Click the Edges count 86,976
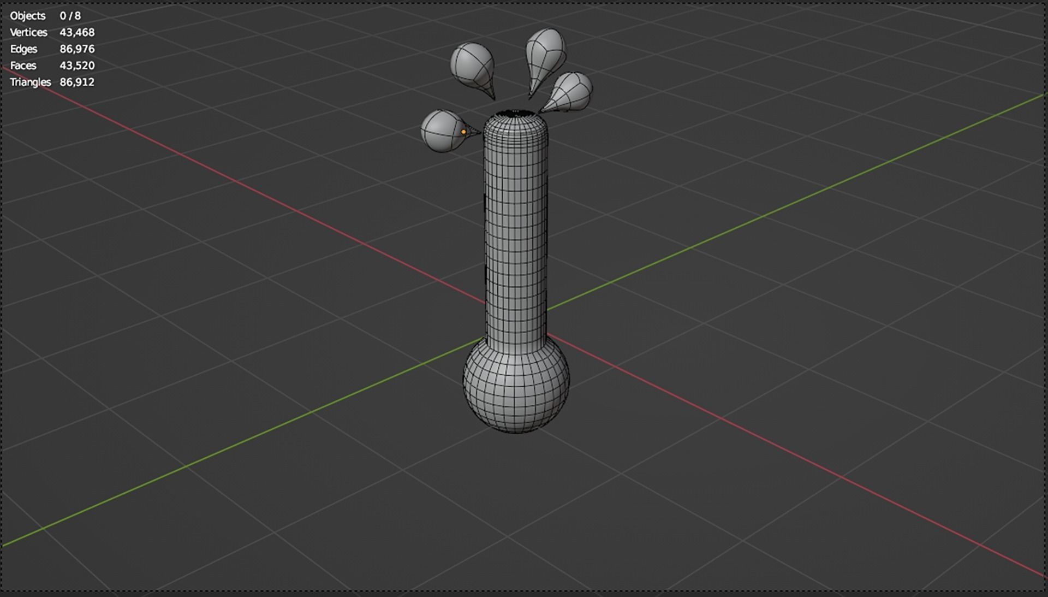Screen dimensions: 1048x597 (x=77, y=49)
